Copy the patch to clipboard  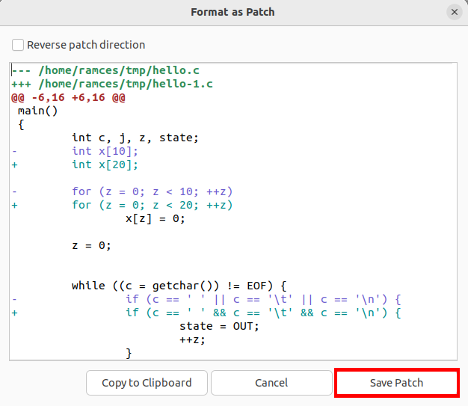click(x=147, y=383)
